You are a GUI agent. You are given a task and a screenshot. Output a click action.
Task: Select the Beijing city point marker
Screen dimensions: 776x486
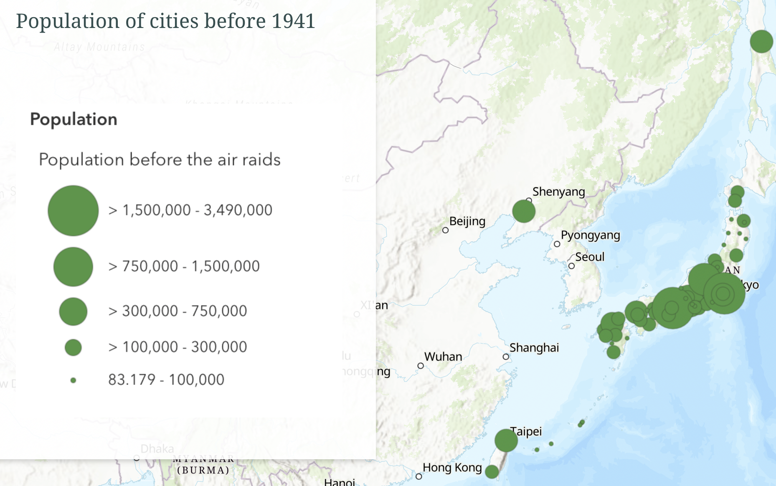pos(445,231)
